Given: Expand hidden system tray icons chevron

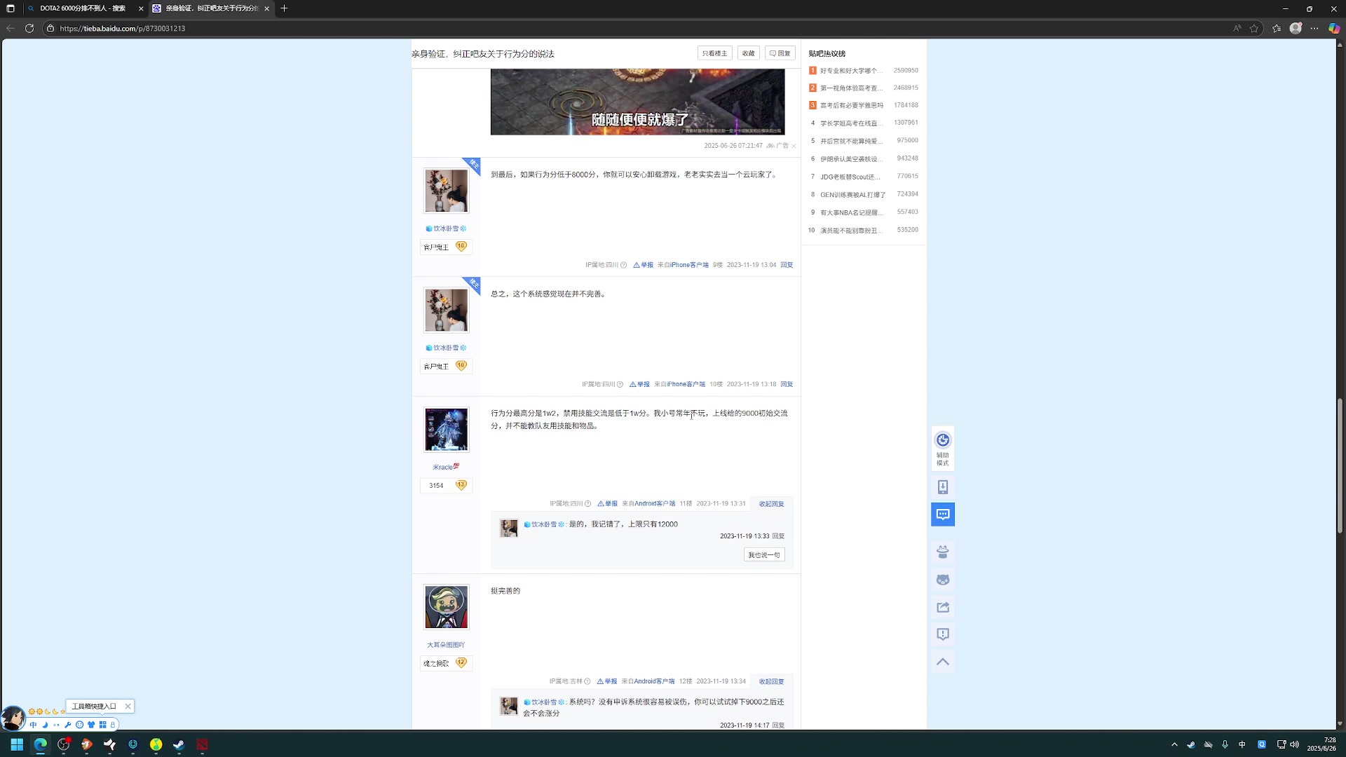Looking at the screenshot, I should [1174, 744].
